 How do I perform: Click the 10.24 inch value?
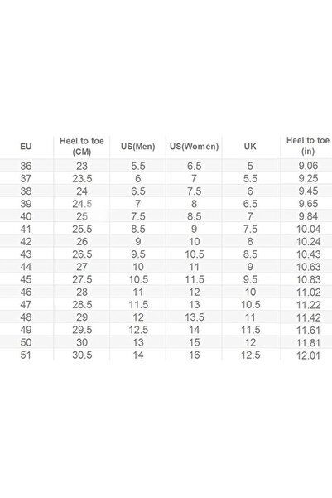point(308,242)
